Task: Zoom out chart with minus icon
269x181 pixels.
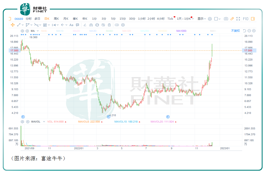Action: [x=249, y=31]
